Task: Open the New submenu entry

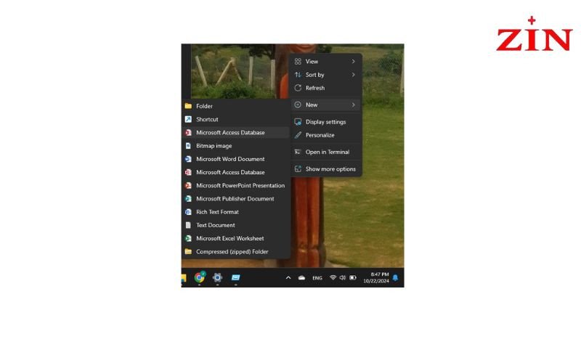Action: pos(325,105)
